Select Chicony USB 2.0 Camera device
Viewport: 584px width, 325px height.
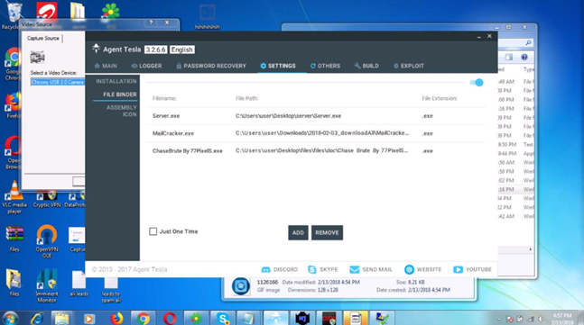58,82
